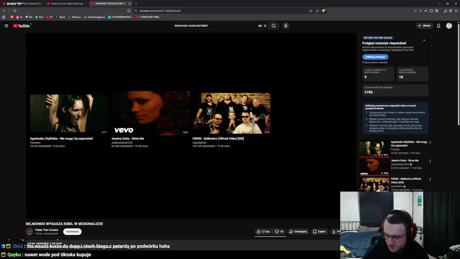
Task: Open the 'https://tanggle.io/' bookmark
Action: 95,17
